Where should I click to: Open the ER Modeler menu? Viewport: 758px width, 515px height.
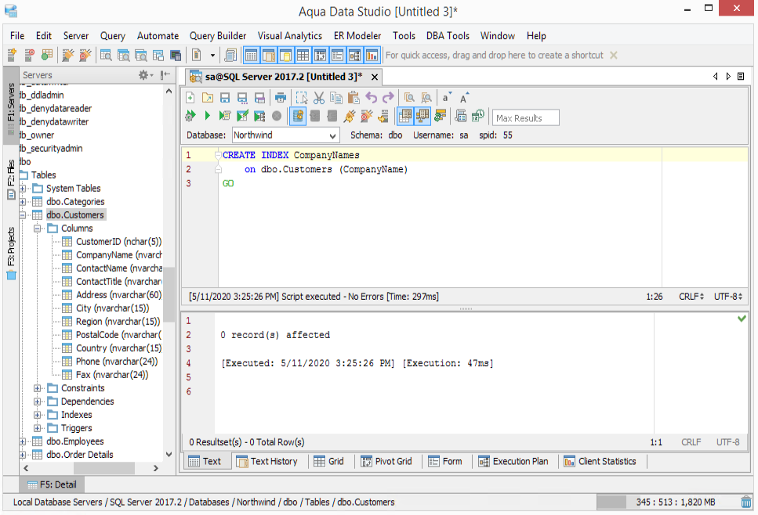pos(357,36)
